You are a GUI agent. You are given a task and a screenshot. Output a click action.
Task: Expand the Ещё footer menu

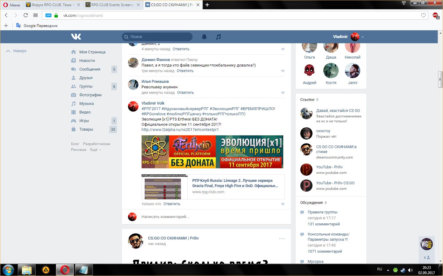click(x=95, y=150)
